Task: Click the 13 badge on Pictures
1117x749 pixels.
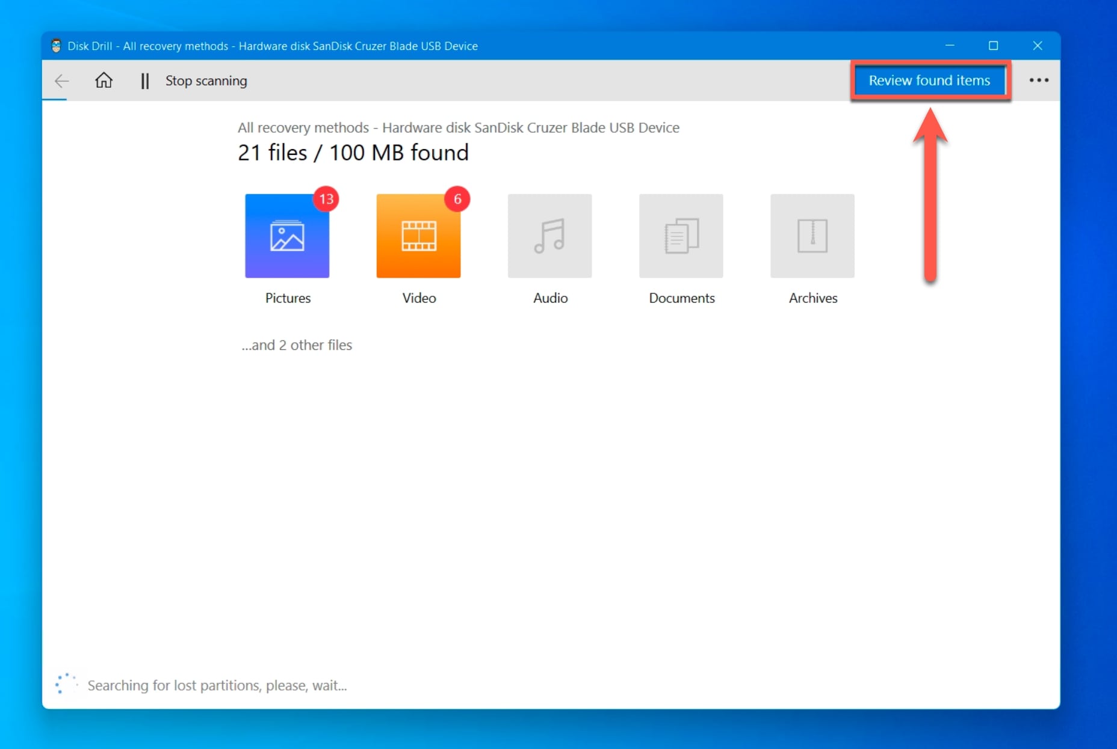Action: point(326,199)
